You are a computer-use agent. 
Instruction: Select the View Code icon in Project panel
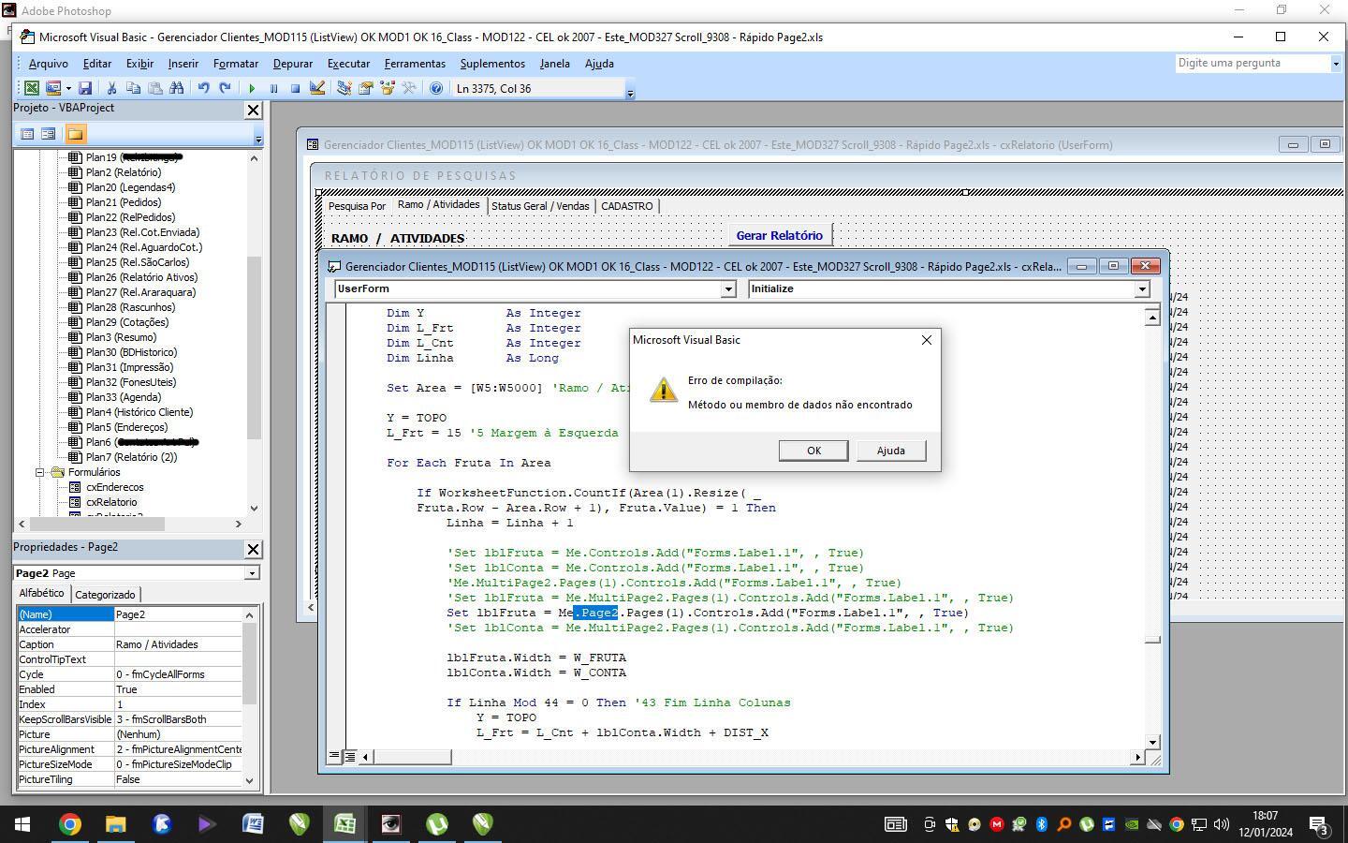pos(27,134)
